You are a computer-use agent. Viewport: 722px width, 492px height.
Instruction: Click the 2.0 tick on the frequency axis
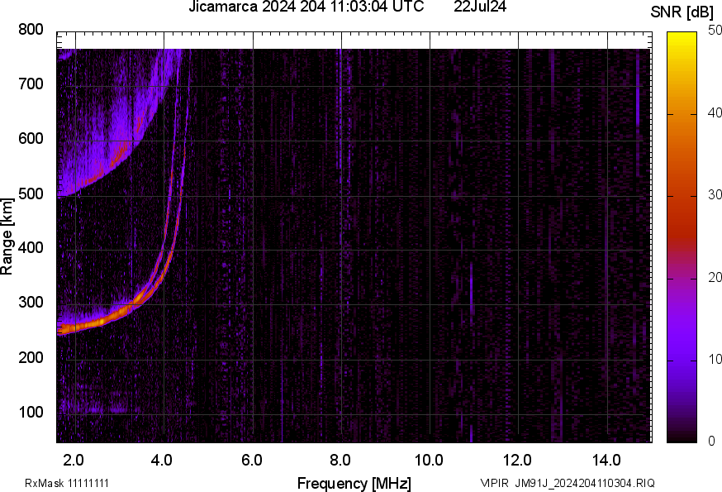pyautogui.click(x=74, y=459)
